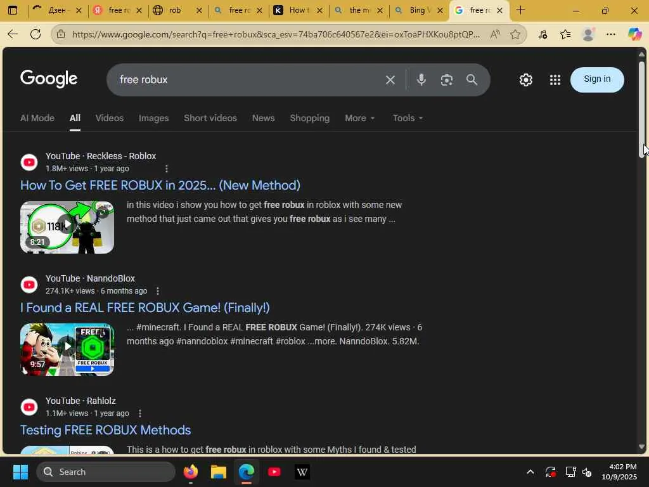Click the page vertical scrollbar thumb

click(x=642, y=109)
